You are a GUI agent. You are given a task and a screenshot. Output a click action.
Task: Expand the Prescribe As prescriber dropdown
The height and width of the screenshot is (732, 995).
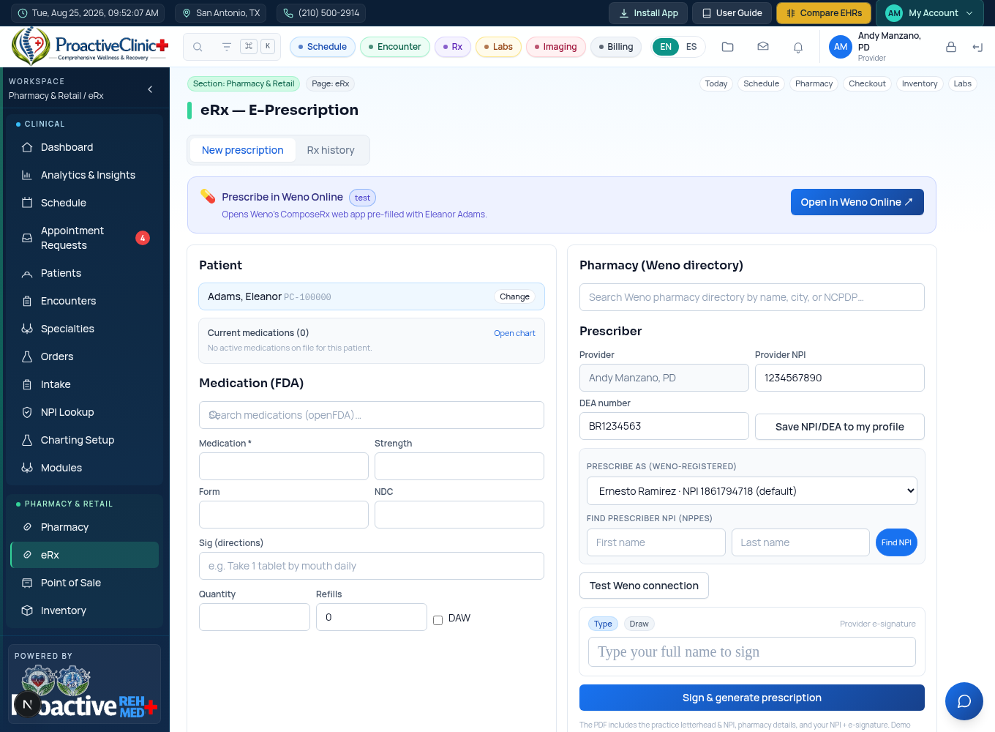(752, 491)
